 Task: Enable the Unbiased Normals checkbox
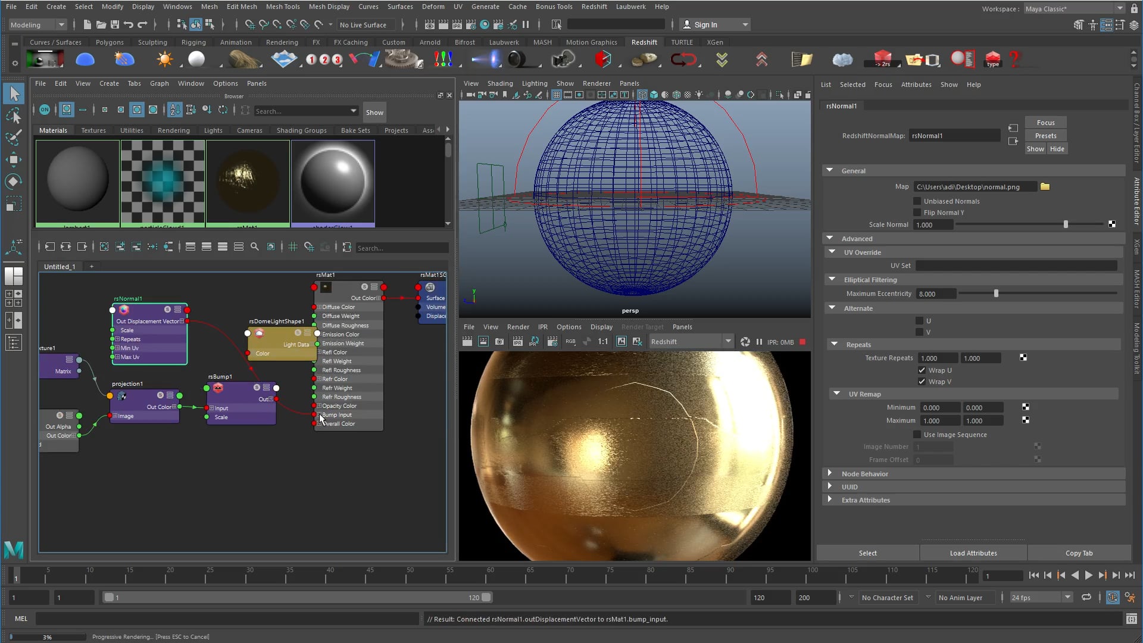click(917, 201)
